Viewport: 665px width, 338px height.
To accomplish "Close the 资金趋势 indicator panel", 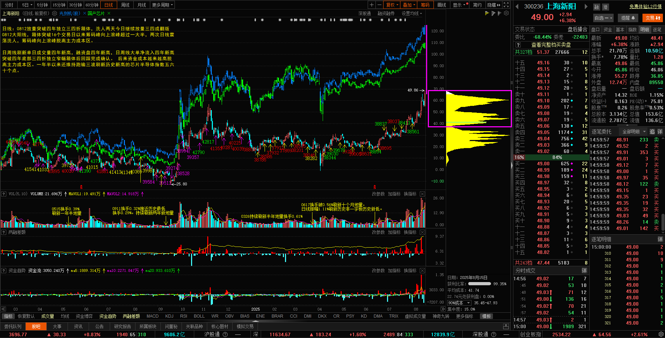I will (422, 271).
